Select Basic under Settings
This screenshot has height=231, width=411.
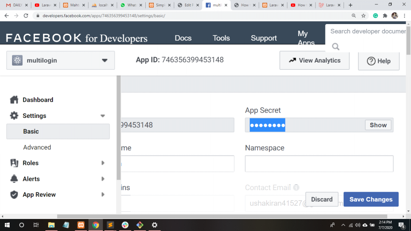[58, 132]
